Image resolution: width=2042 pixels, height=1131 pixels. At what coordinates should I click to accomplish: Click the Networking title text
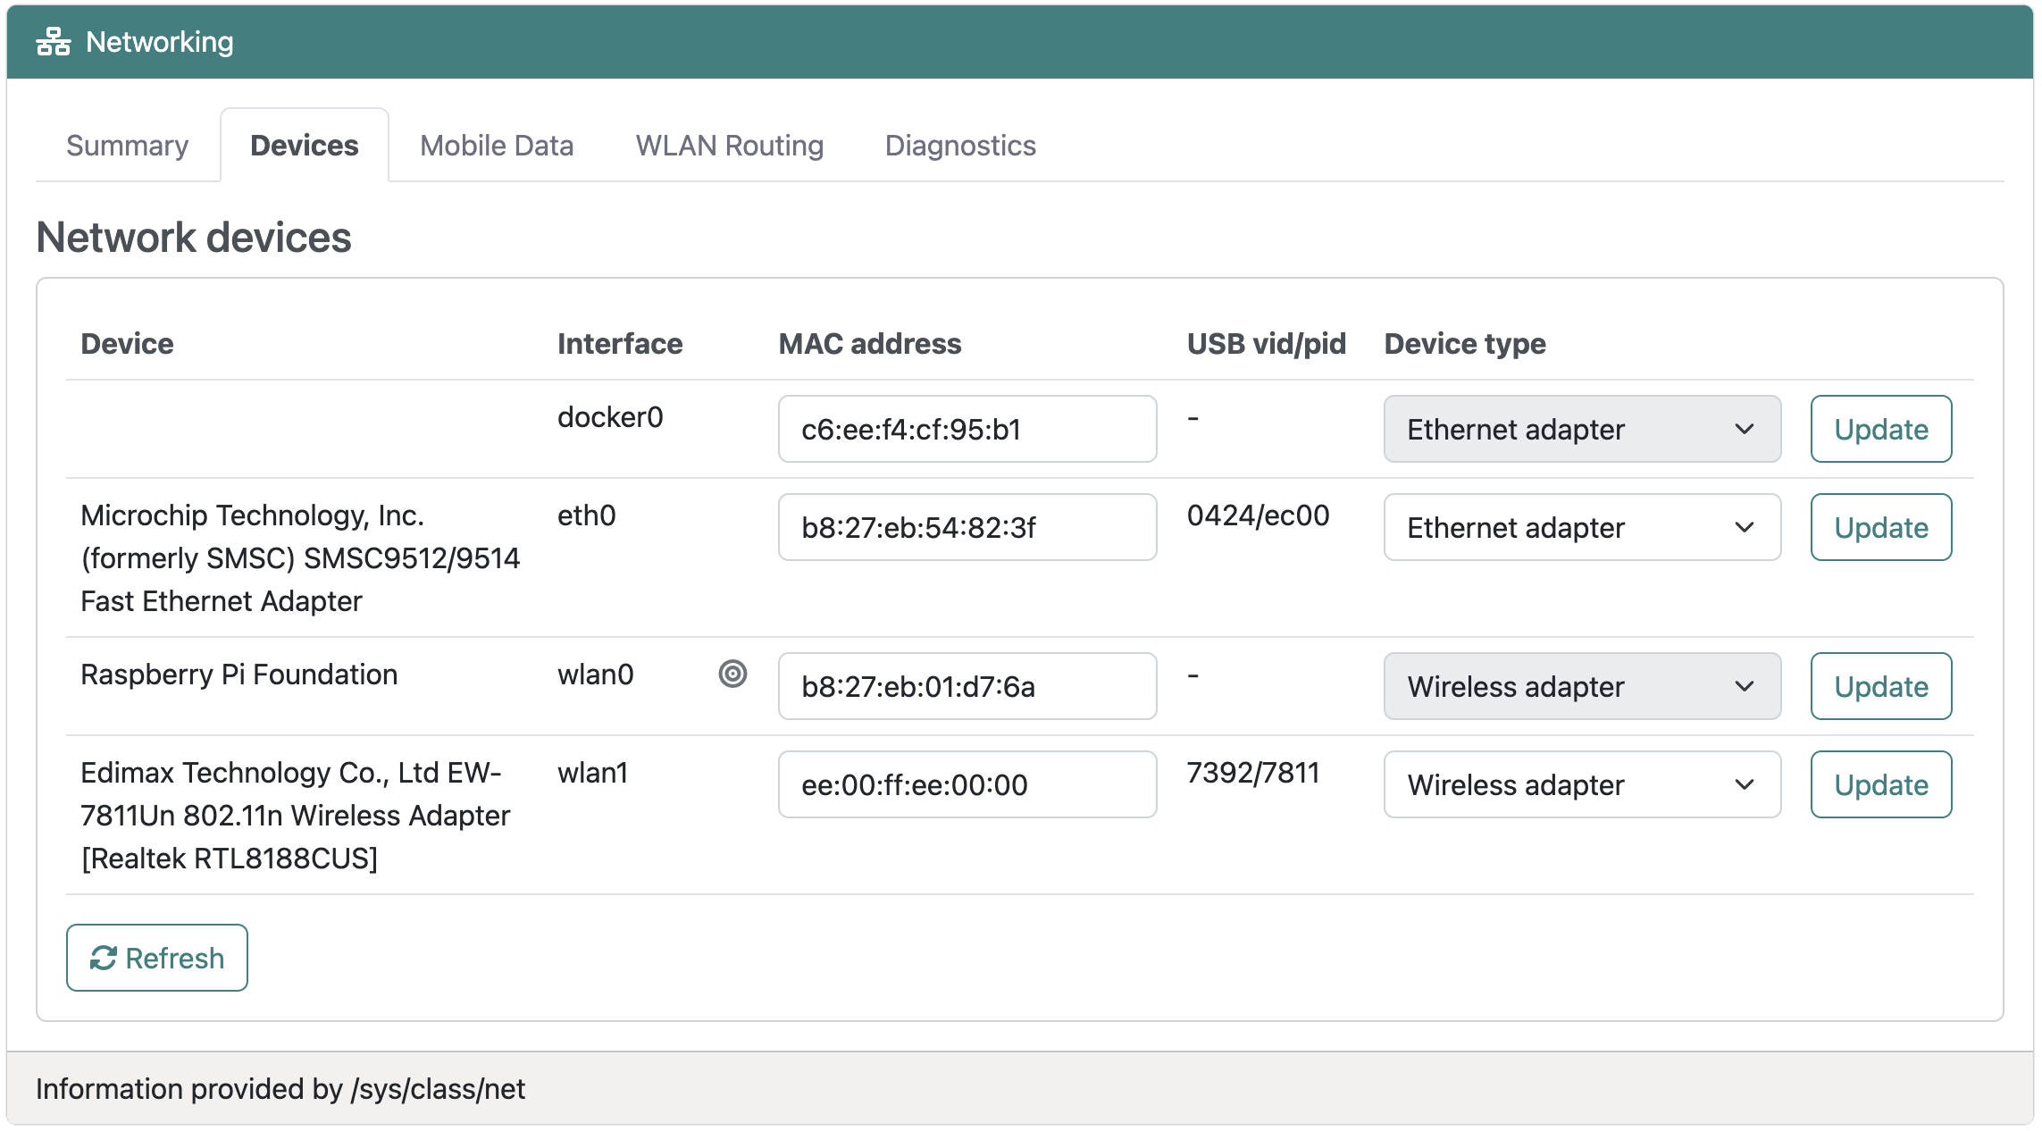coord(160,42)
